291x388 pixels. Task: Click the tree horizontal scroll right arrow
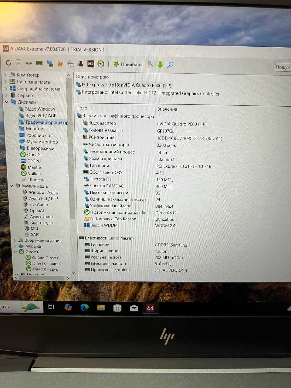click(x=68, y=278)
